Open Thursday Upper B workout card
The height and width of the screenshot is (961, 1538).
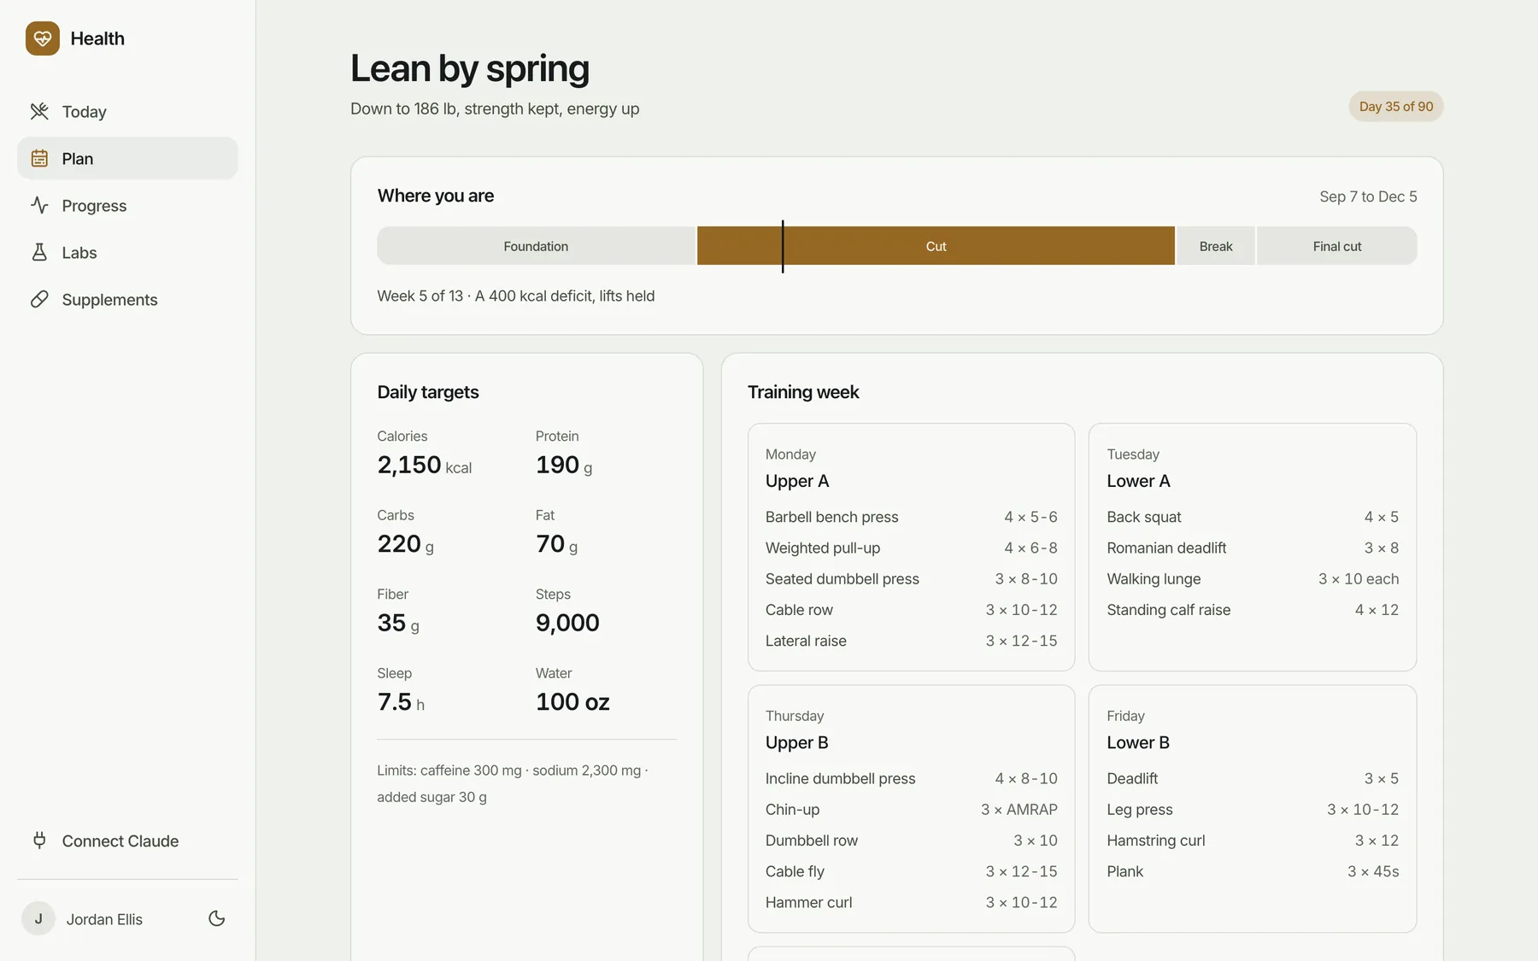coord(911,808)
